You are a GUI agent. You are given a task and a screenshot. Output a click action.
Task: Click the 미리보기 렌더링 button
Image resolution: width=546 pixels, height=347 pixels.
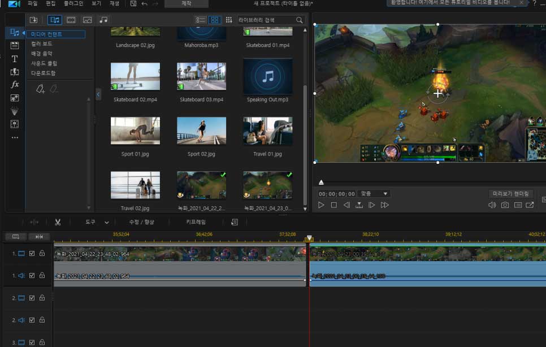coord(510,194)
